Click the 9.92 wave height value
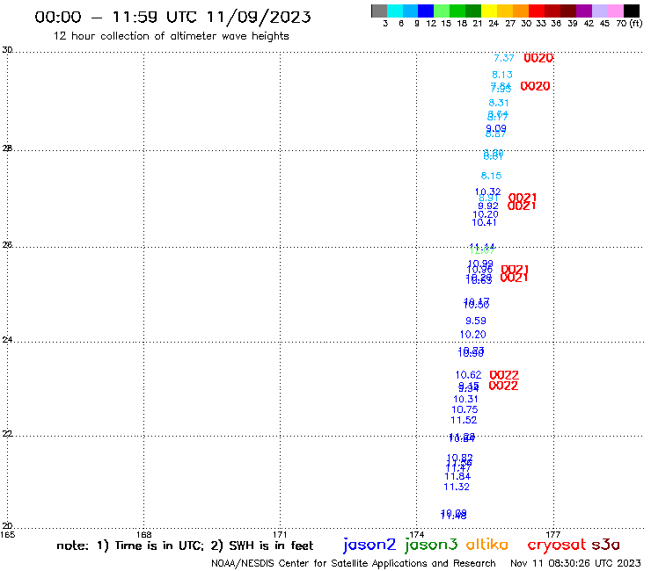This screenshot has width=651, height=571. 488,206
